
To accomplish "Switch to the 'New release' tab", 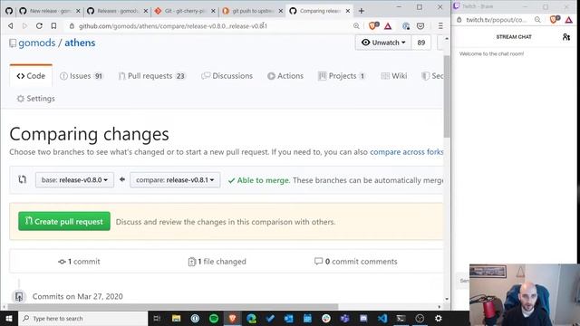I will (x=50, y=11).
